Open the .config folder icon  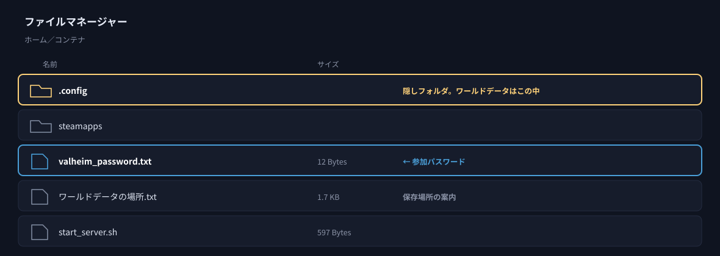40,91
